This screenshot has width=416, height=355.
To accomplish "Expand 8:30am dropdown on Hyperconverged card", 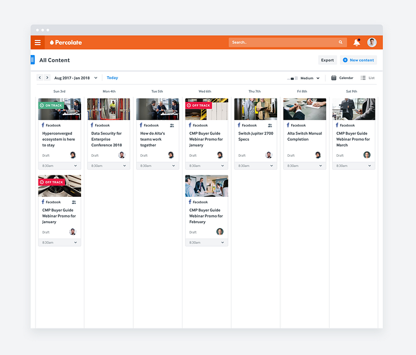I will tap(75, 166).
